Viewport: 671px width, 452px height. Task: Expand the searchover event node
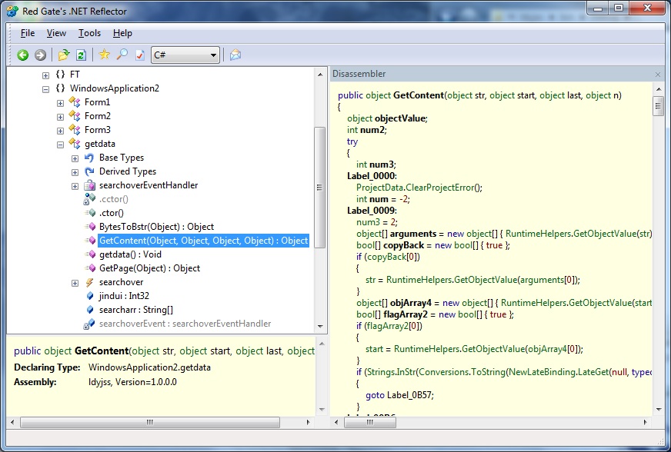coord(75,283)
